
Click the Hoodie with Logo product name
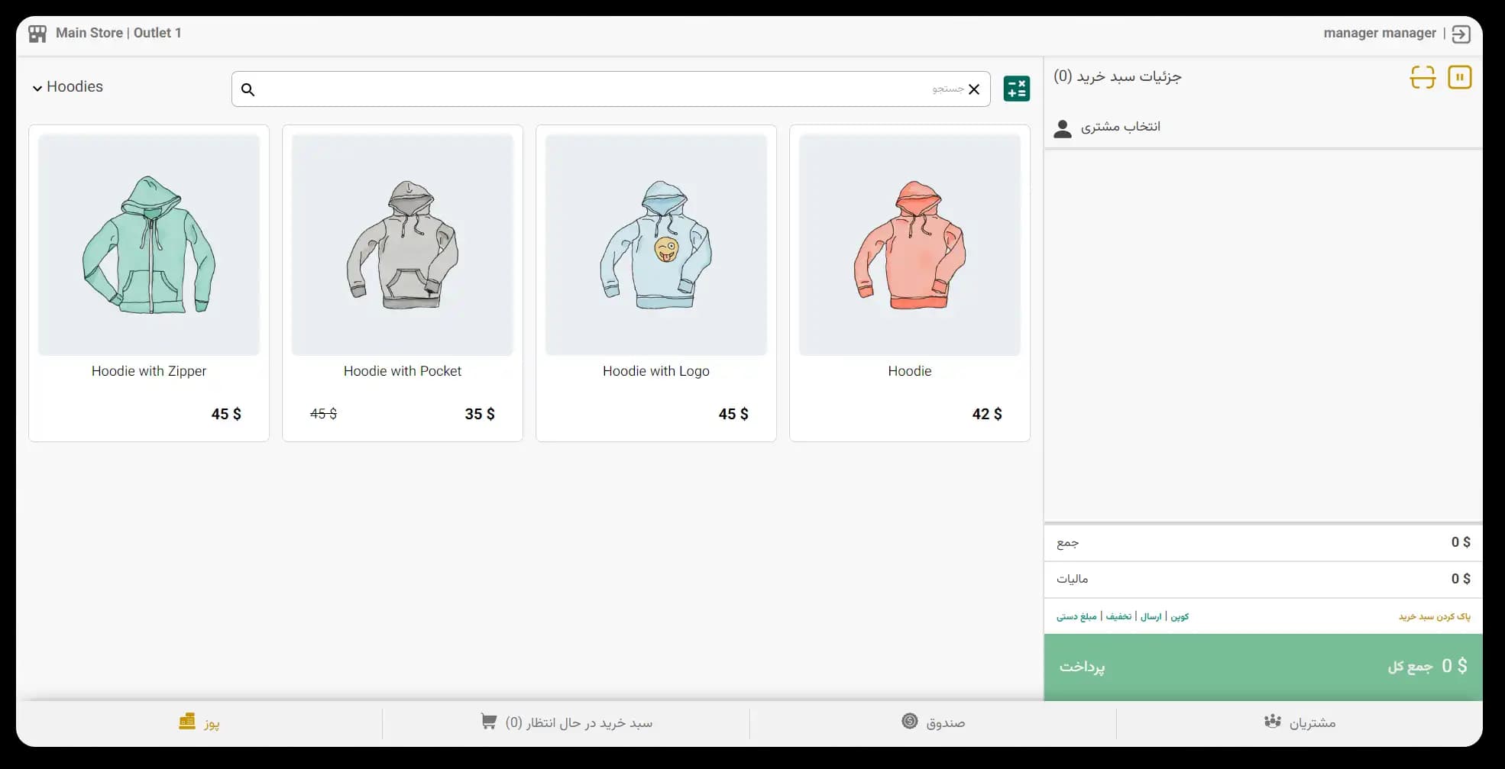point(656,371)
